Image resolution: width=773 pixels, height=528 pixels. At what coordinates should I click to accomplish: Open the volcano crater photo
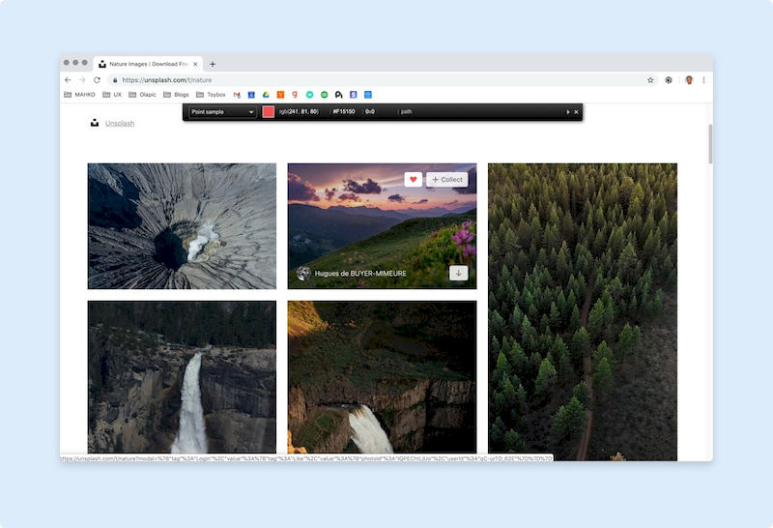click(182, 225)
